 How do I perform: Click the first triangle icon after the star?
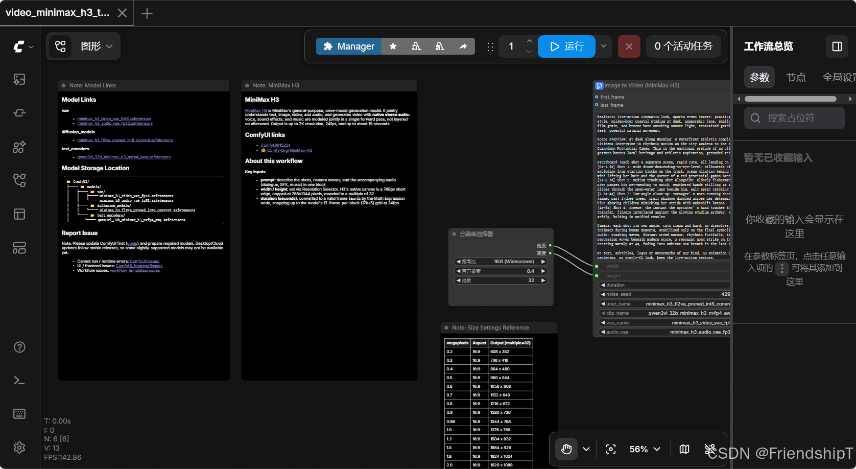[416, 46]
